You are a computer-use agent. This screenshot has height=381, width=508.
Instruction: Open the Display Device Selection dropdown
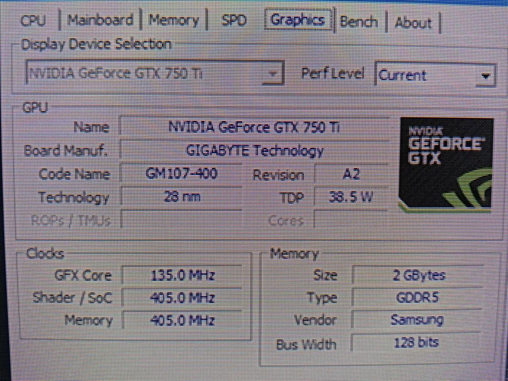click(154, 73)
